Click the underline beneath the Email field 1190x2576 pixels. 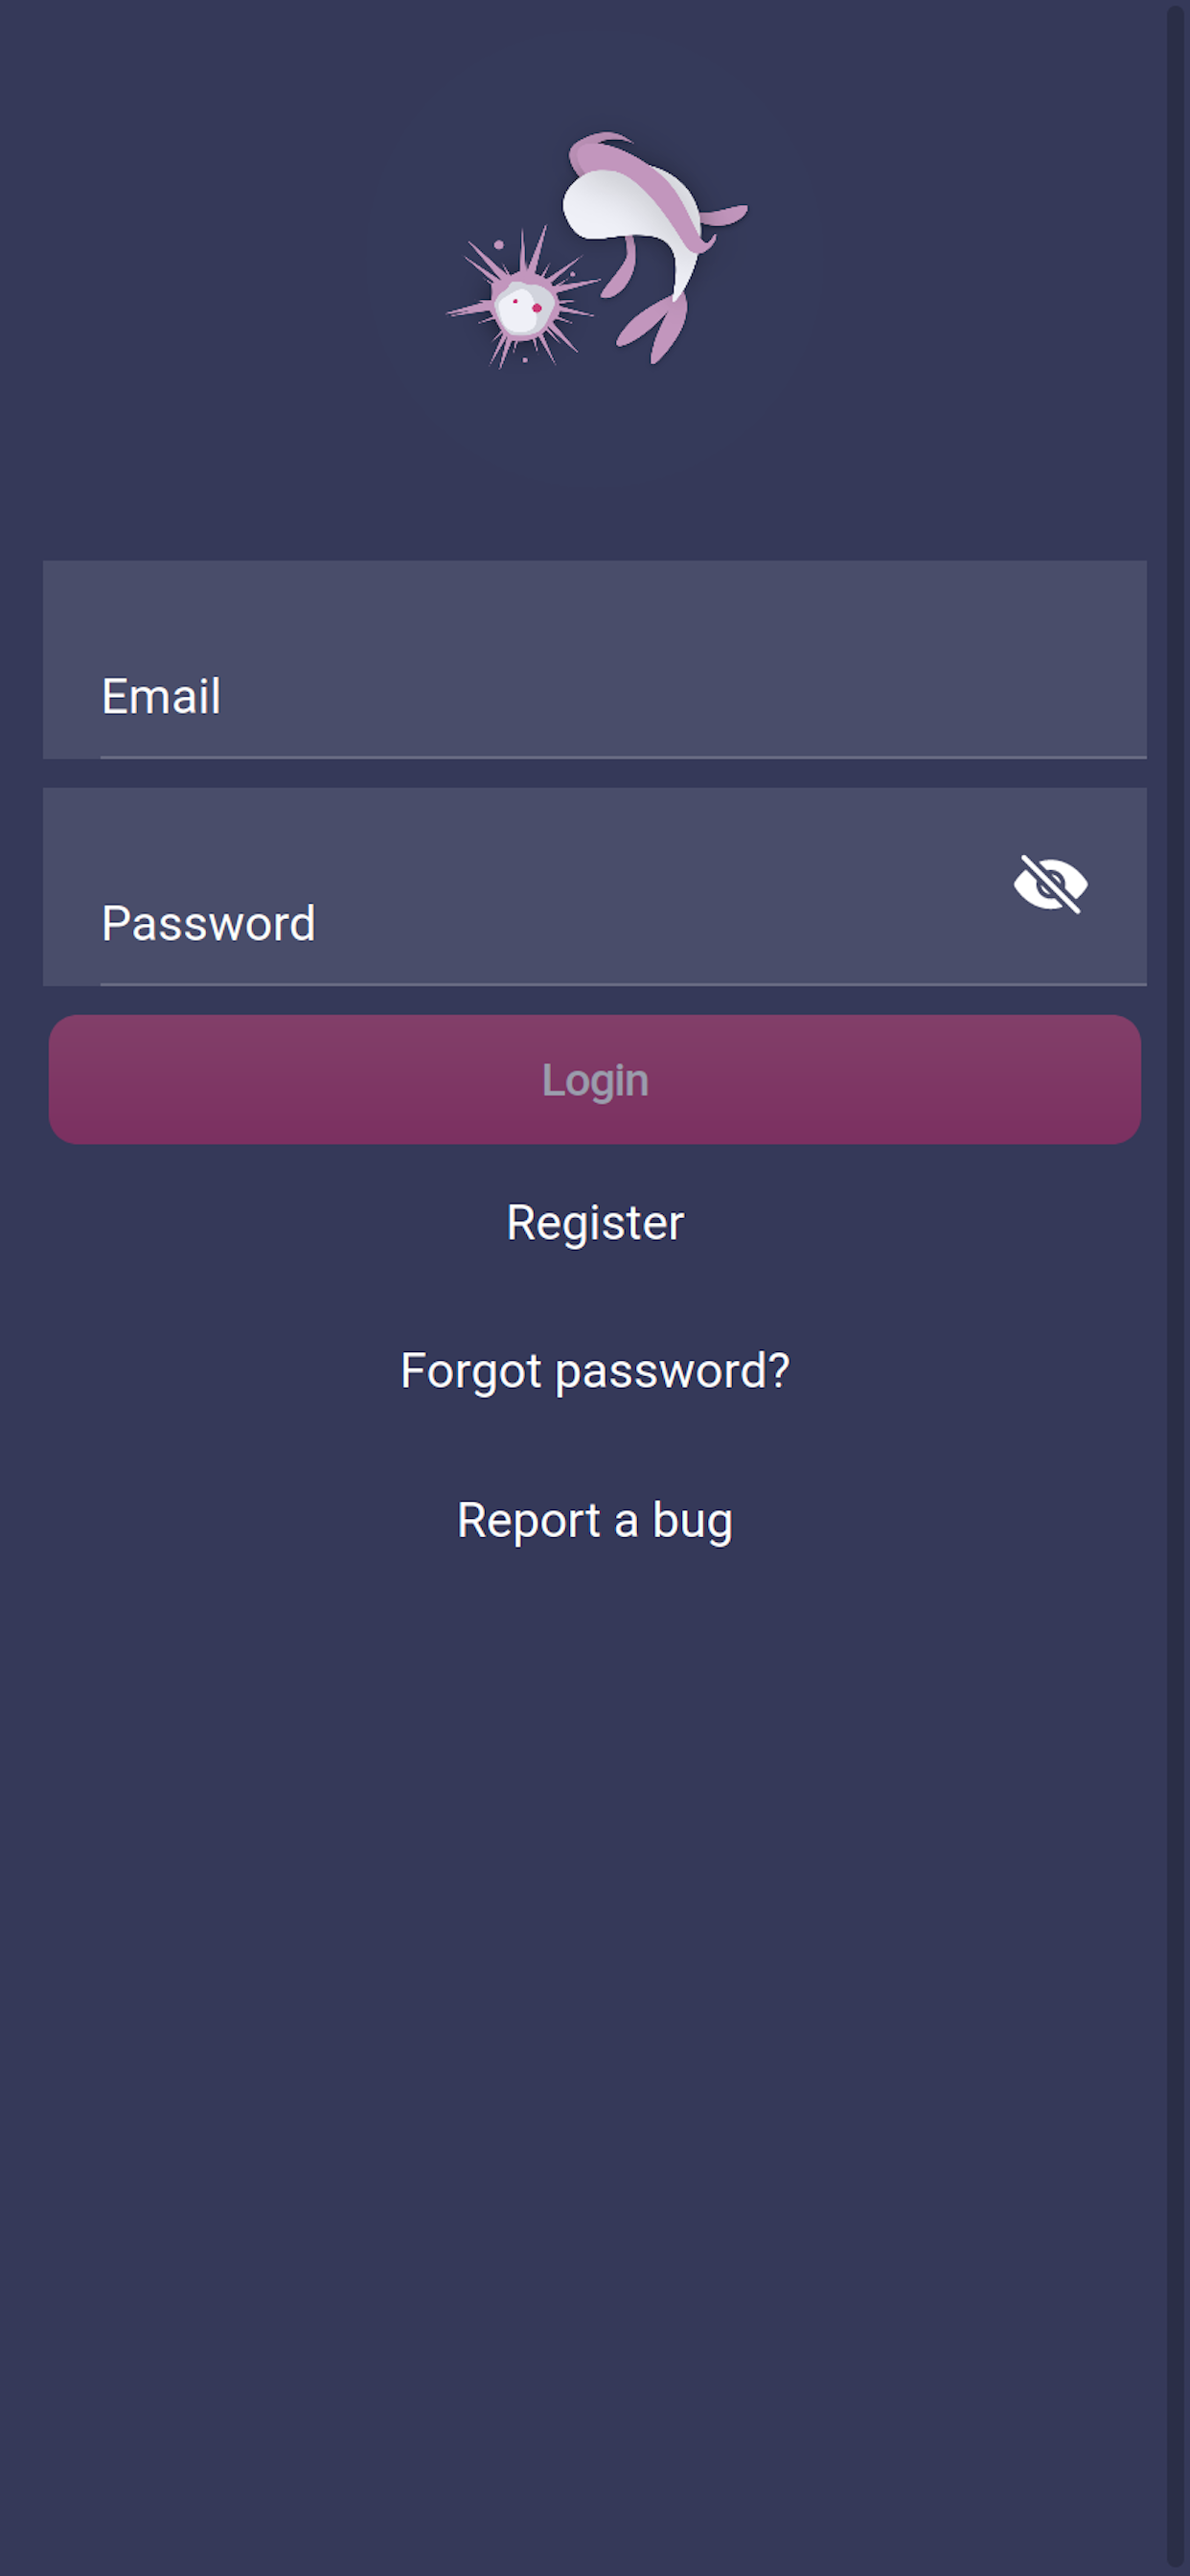[x=623, y=758]
